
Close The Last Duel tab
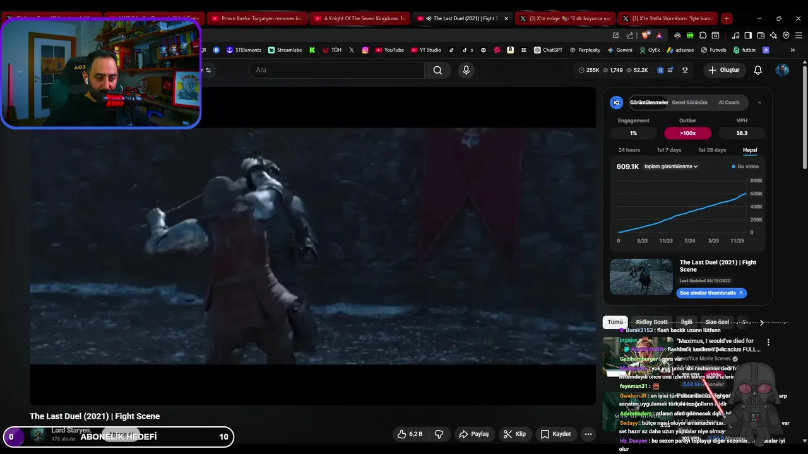(506, 18)
